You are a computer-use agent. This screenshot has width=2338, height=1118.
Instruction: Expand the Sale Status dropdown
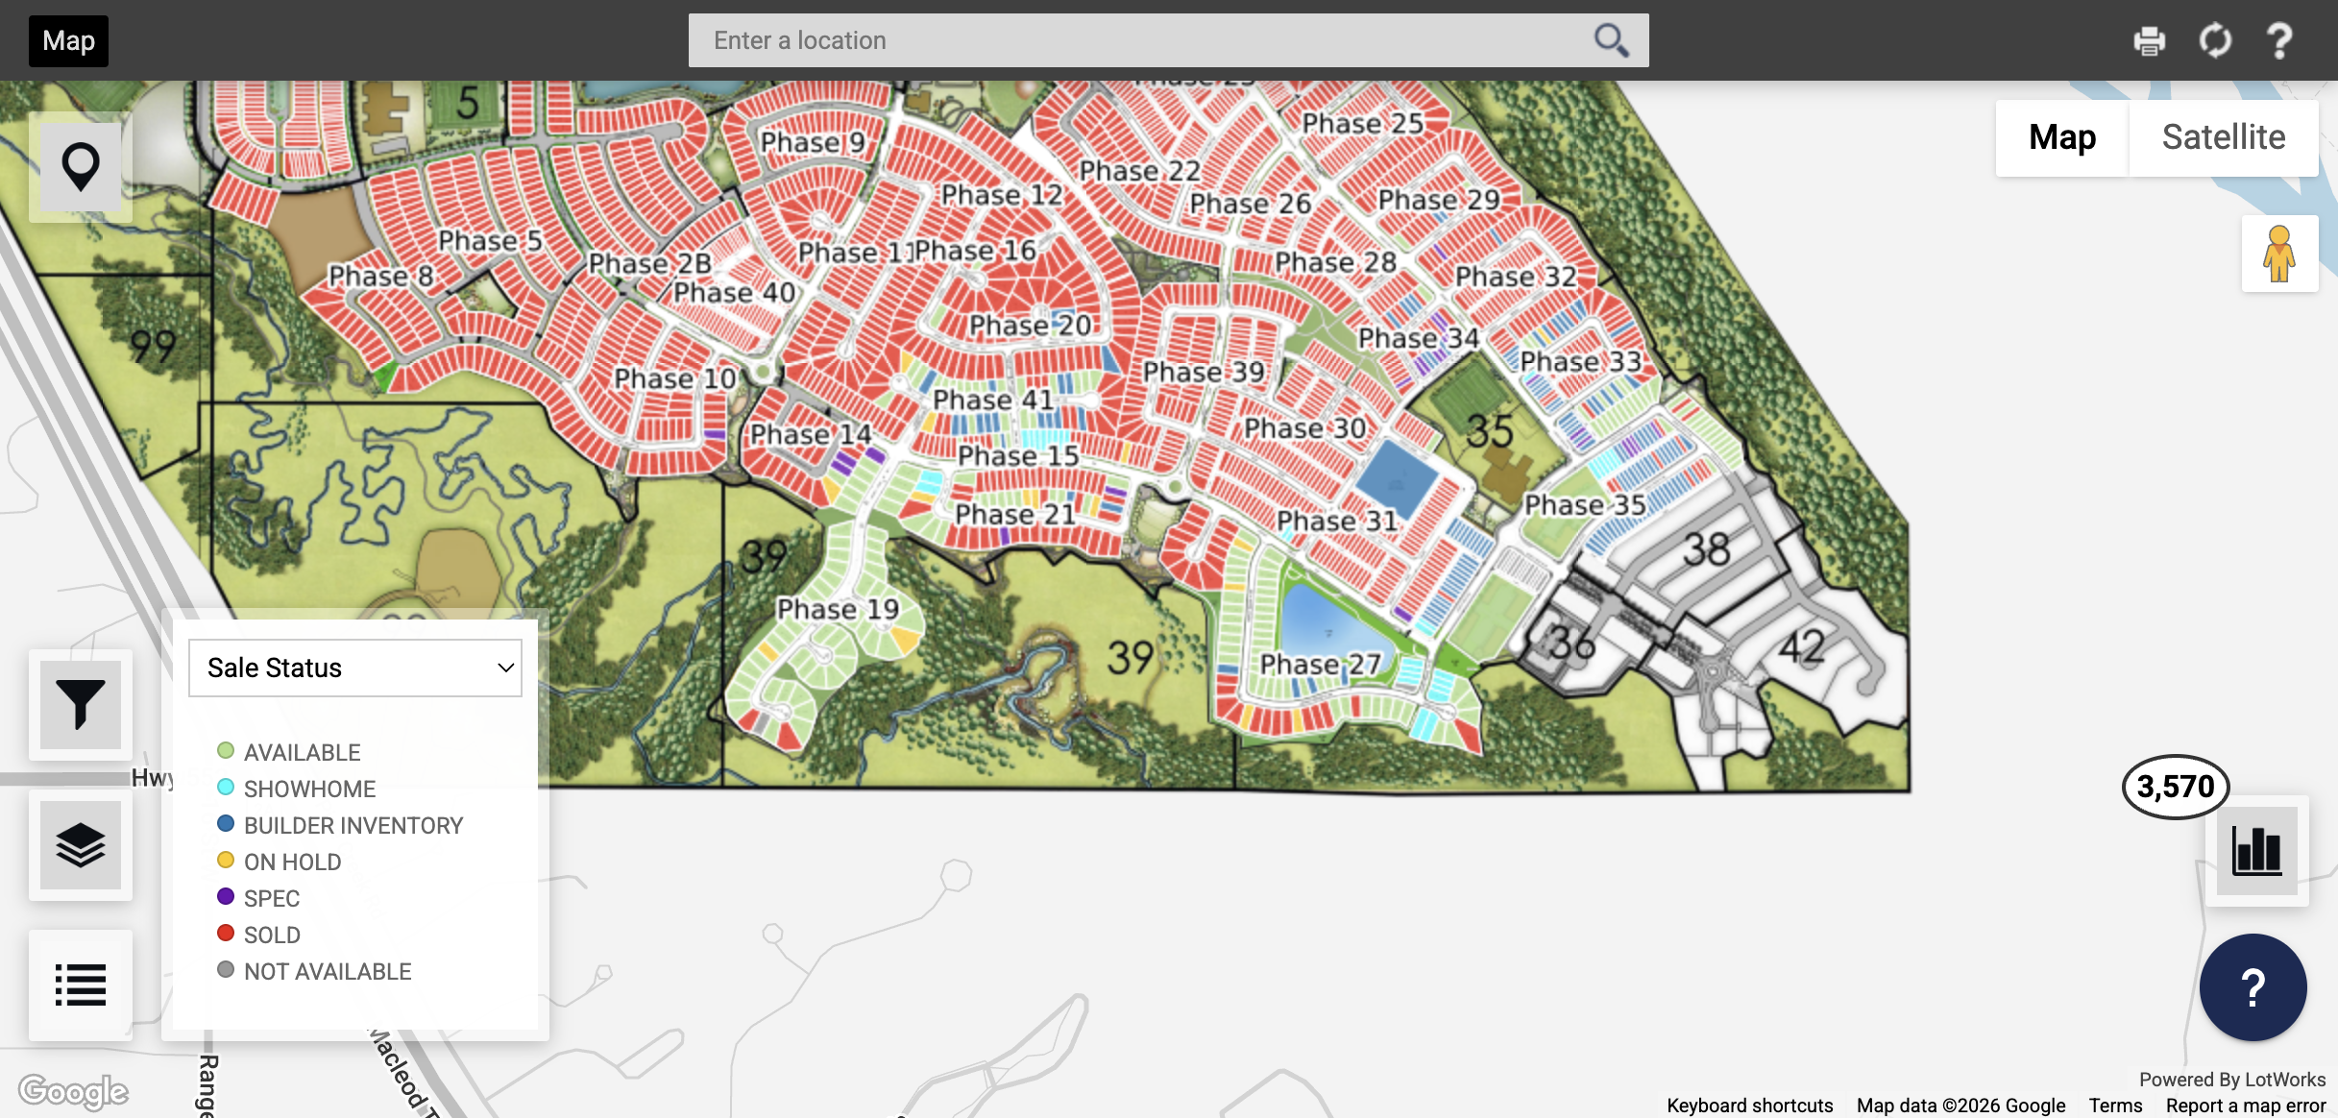point(355,668)
